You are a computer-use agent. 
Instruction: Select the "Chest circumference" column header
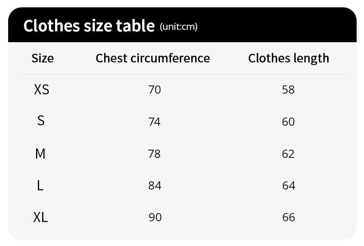click(x=153, y=58)
